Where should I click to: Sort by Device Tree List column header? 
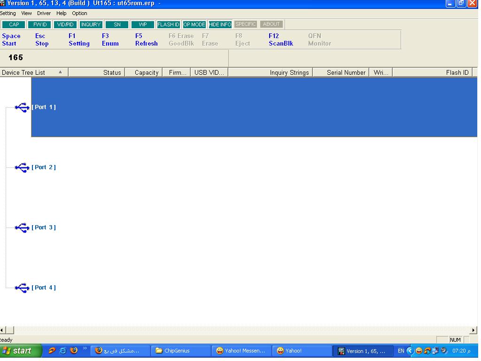34,72
